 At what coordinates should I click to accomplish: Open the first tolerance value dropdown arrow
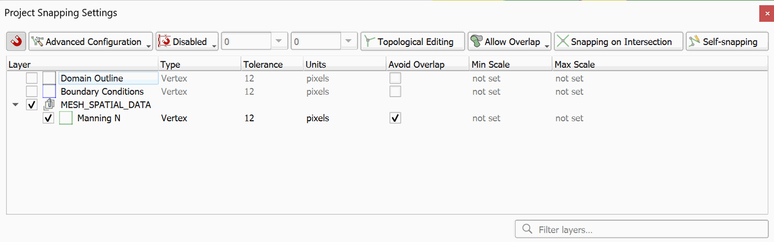pos(279,41)
